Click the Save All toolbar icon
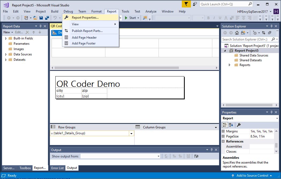The height and width of the screenshot is (179, 281). (x=47, y=18)
